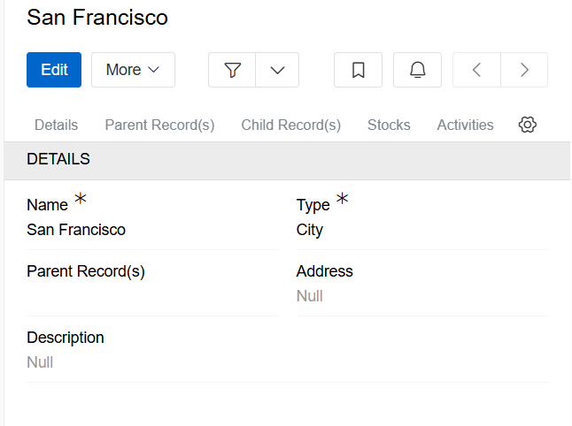Bookmark this San Francisco record
The width and height of the screenshot is (572, 426).
coord(359,70)
